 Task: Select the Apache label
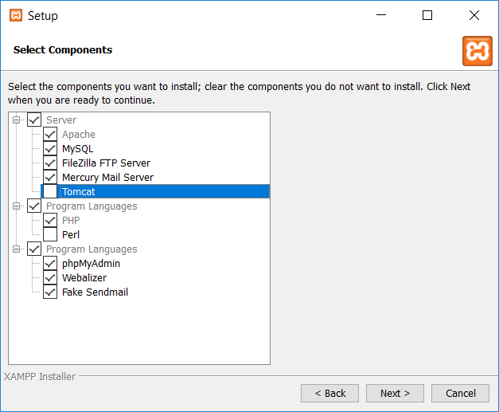coord(79,135)
